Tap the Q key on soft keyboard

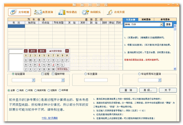pos(26,60)
